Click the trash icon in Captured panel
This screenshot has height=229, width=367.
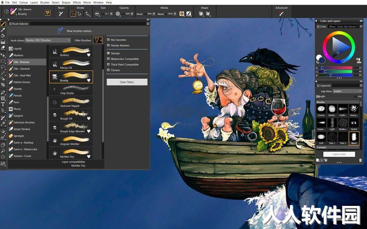click(x=360, y=160)
